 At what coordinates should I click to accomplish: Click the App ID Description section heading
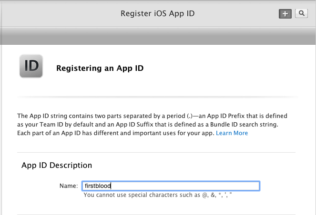(x=57, y=165)
